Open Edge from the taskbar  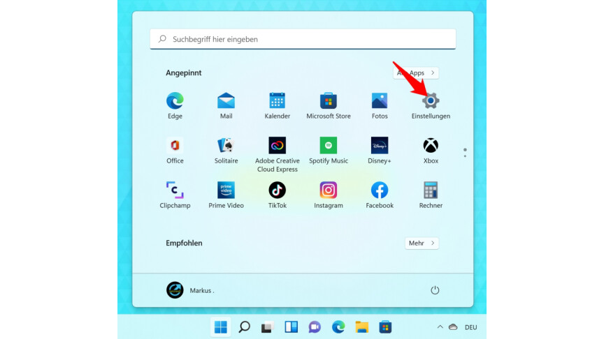coord(338,327)
